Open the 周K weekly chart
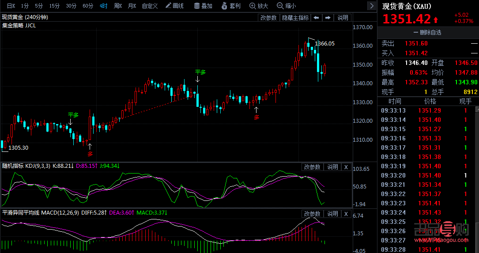This screenshot has height=253, width=479. coord(118,5)
